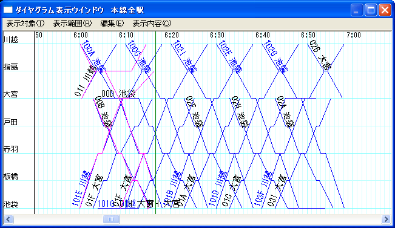Select train 101E 川越 label
This screenshot has height=228, width=395.
click(x=81, y=188)
